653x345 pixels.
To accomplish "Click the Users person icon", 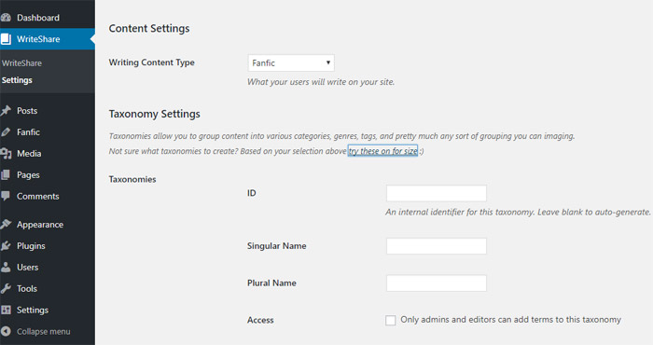I will click(6, 268).
